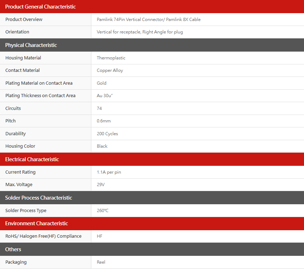
Task: Click the 1.1A per pin value
Action: tap(109, 172)
